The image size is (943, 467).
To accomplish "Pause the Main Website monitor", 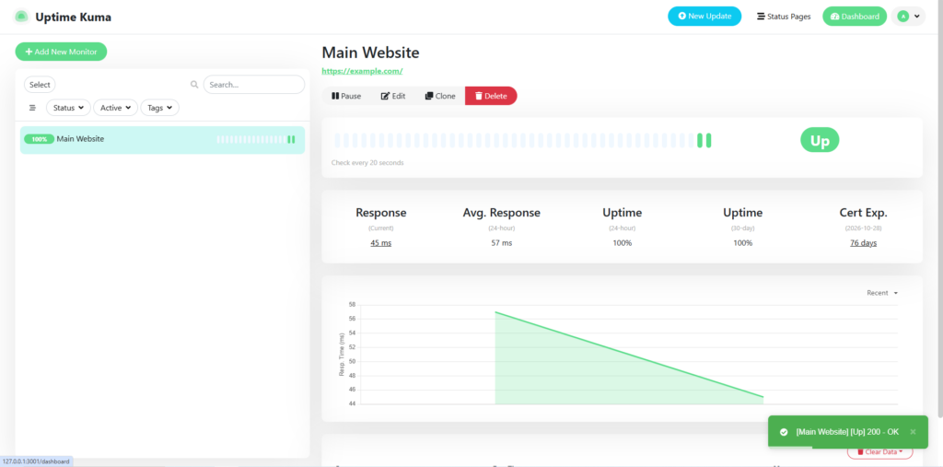I will pyautogui.click(x=346, y=96).
